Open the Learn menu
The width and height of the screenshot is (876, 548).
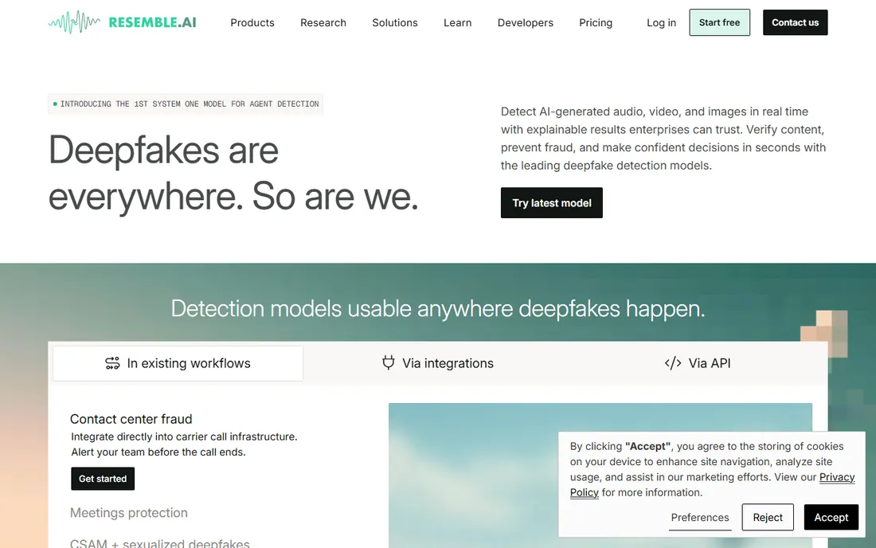click(458, 22)
